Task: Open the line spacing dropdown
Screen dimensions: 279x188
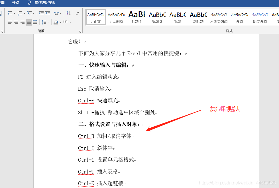Action: click(48, 22)
